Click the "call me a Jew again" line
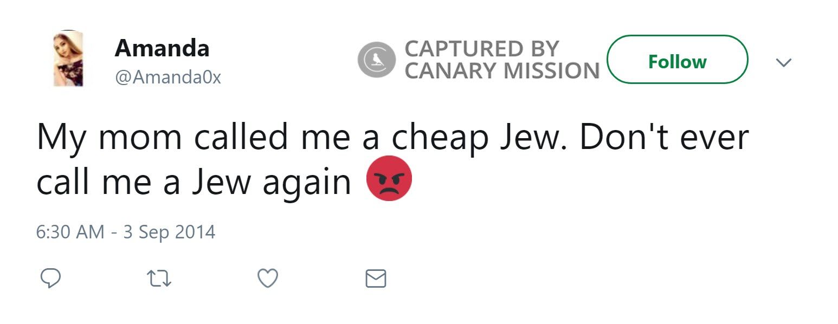 (x=194, y=182)
